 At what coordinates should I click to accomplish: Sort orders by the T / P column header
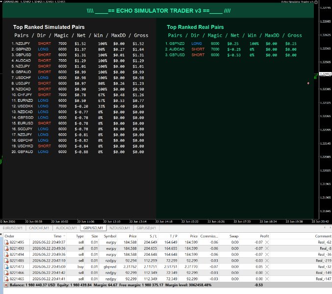(x=174, y=236)
